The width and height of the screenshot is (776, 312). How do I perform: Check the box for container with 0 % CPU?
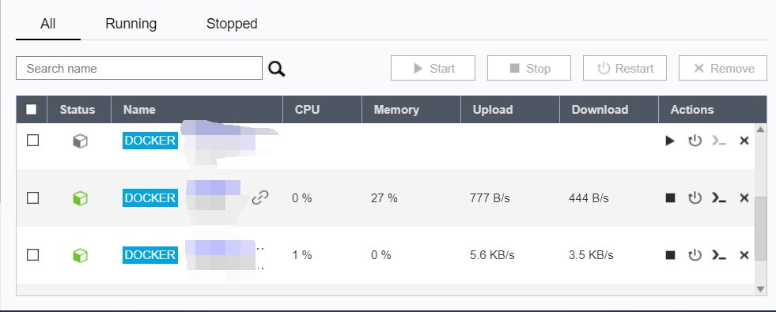coord(32,197)
